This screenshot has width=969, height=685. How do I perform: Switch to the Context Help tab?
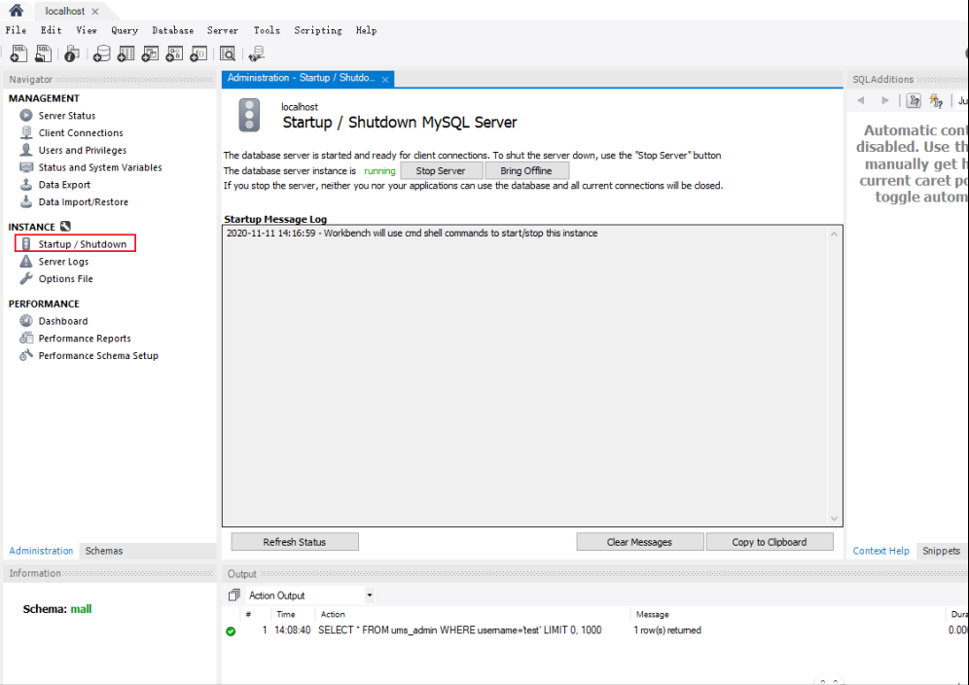pos(880,550)
